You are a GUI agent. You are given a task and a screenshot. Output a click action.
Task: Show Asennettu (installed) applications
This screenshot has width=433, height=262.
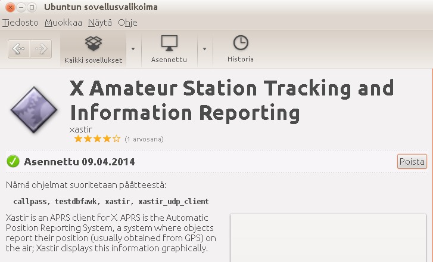(169, 50)
